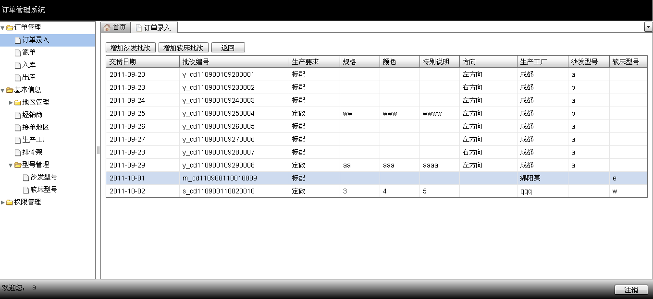
Task: Click the page icon beside 沙发型号
Action: click(x=26, y=177)
